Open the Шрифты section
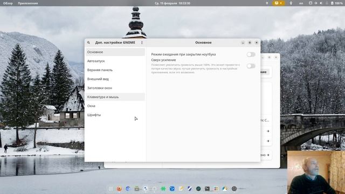This screenshot has height=194, width=345. [115, 115]
